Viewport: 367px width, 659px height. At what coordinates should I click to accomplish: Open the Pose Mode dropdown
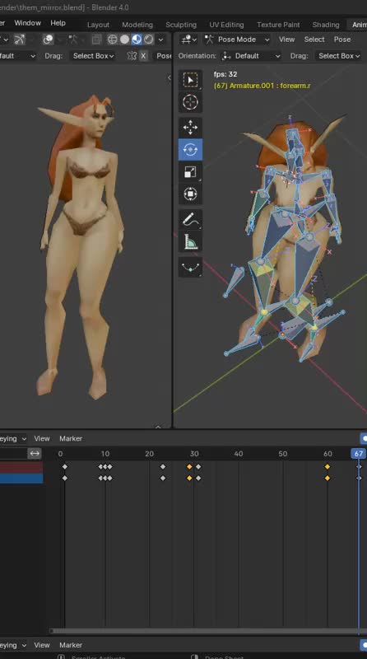tap(237, 40)
